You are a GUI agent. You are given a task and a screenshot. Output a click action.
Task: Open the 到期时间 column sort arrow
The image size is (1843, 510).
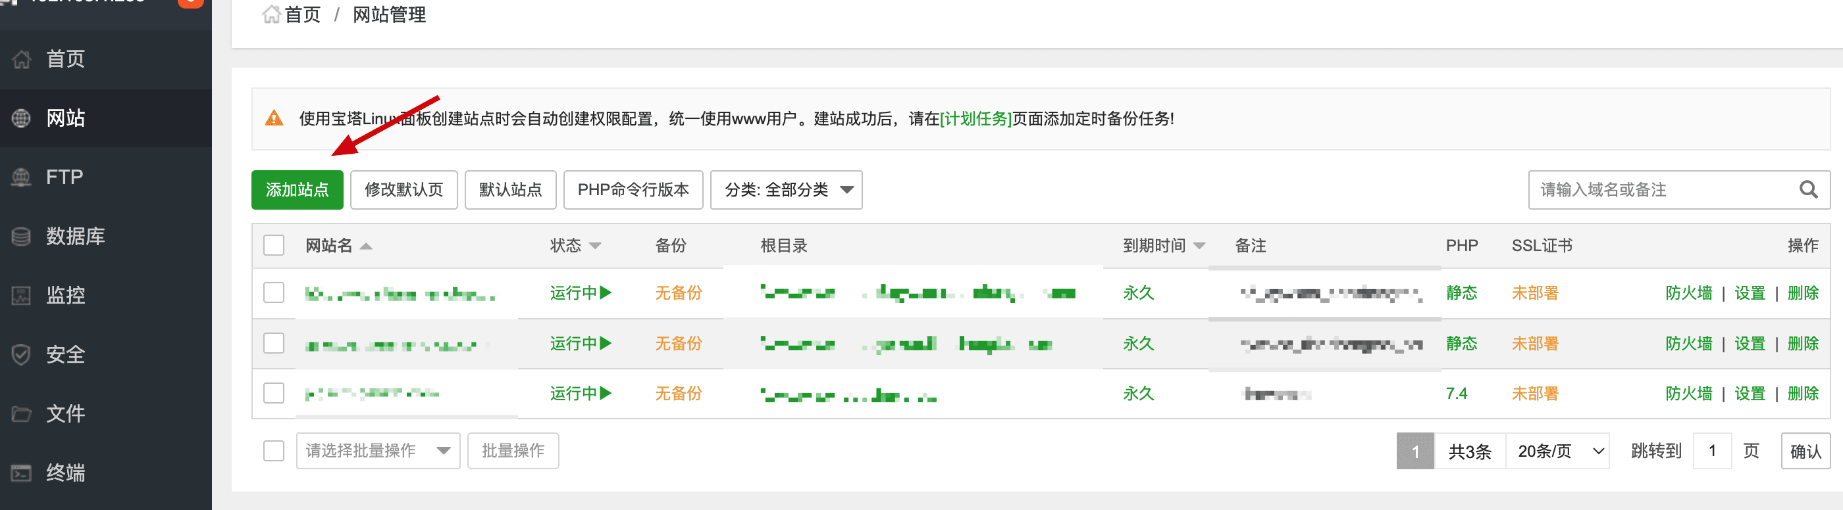tap(1199, 246)
